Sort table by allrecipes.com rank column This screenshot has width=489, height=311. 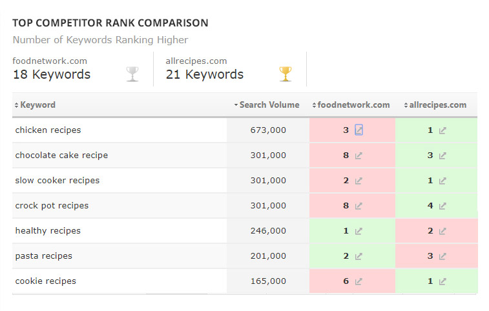[x=437, y=105]
